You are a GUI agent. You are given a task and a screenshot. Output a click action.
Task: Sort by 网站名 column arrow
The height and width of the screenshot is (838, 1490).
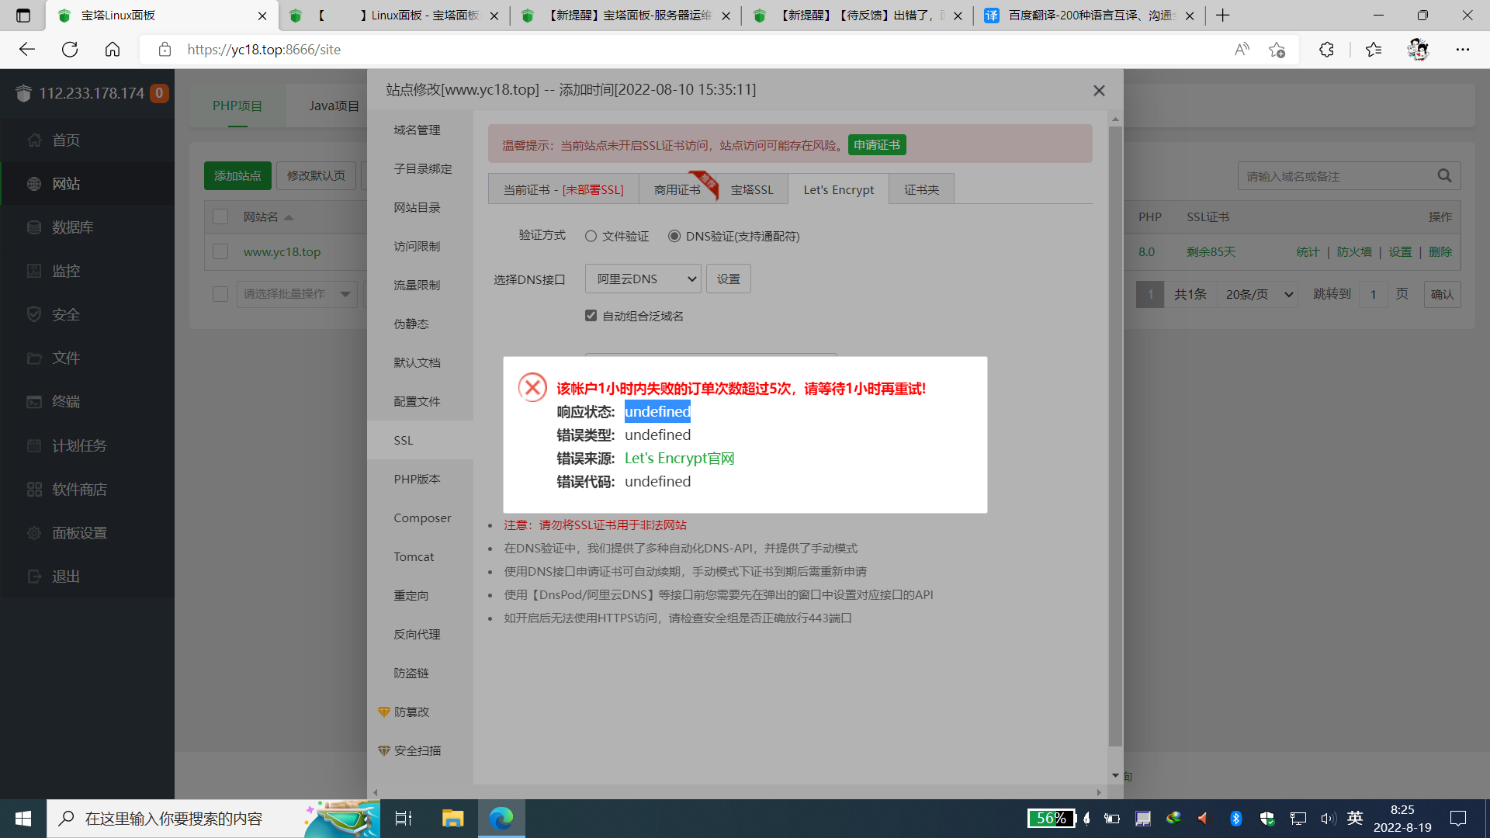(289, 217)
